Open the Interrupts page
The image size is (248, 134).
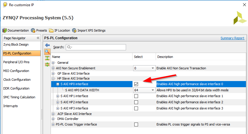(11, 106)
